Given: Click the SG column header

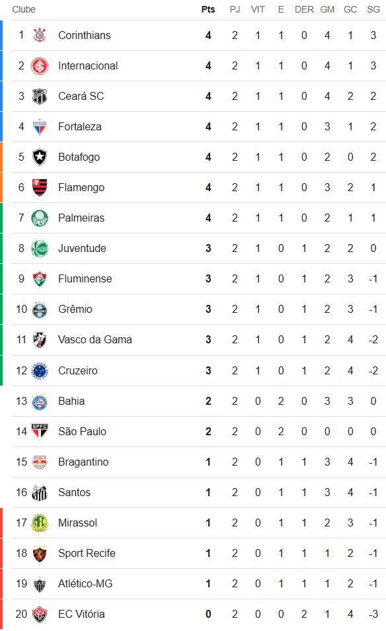Looking at the screenshot, I should (x=373, y=9).
